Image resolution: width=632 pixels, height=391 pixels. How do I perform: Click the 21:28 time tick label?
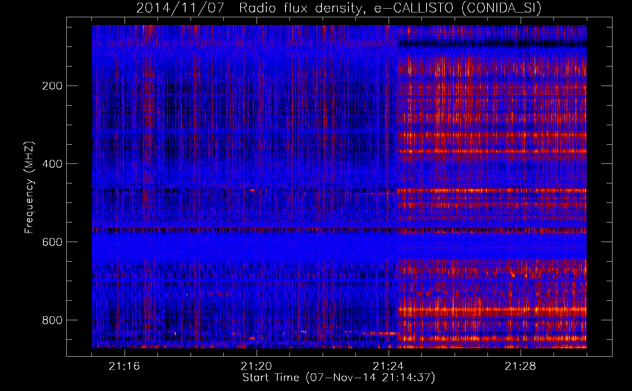pyautogui.click(x=521, y=366)
